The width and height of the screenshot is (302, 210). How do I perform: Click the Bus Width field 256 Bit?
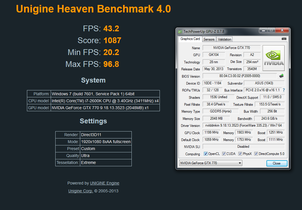[x=272, y=111]
